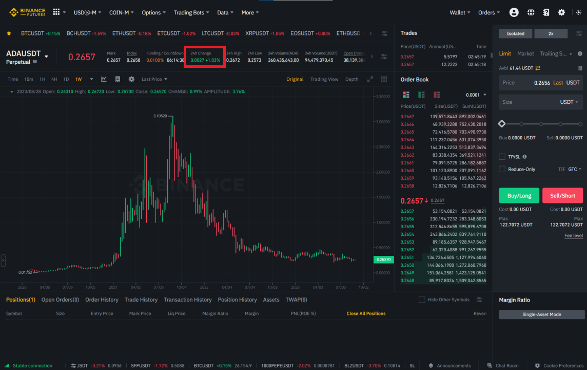The height and width of the screenshot is (370, 587).
Task: Click the order size slider handle
Action: [502, 123]
